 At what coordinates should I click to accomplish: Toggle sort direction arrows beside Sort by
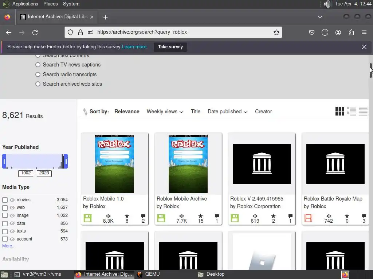pos(85,112)
